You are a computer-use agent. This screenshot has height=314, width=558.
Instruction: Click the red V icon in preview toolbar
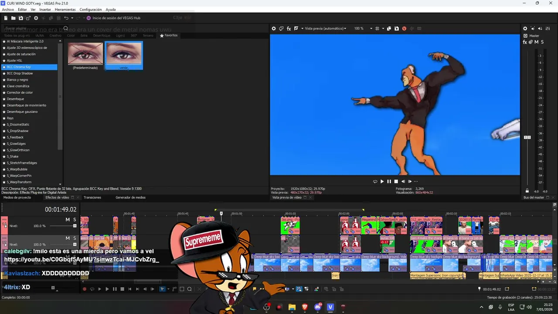tap(404, 28)
